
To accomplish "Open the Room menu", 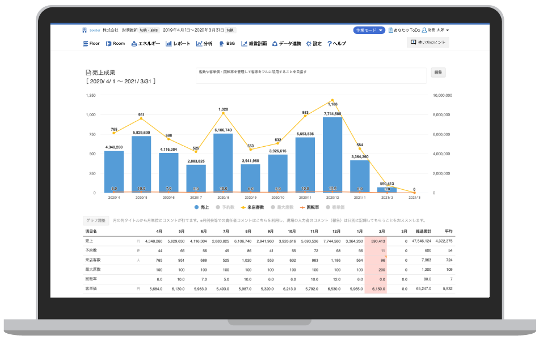I will 115,44.
